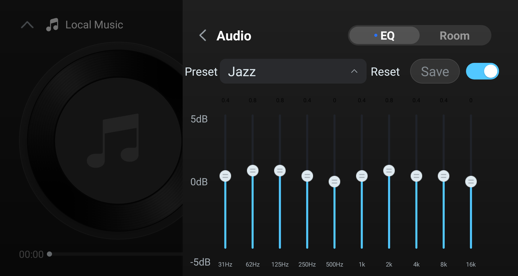Viewport: 518px width, 276px height.
Task: Click the 1k slider handle
Action: (362, 176)
